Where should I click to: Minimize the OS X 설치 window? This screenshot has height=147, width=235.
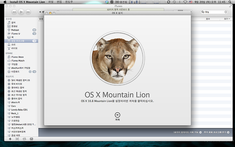pyautogui.click(x=50, y=13)
